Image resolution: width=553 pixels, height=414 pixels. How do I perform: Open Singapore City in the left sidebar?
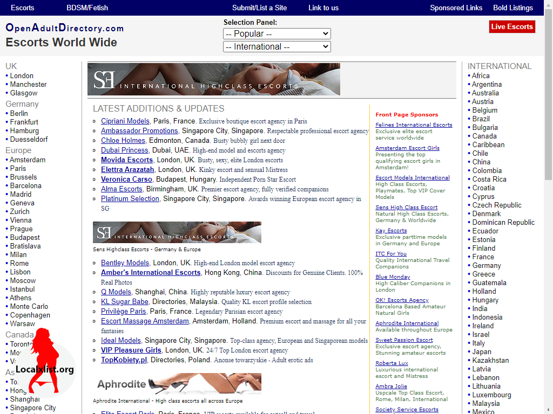pos(33,408)
